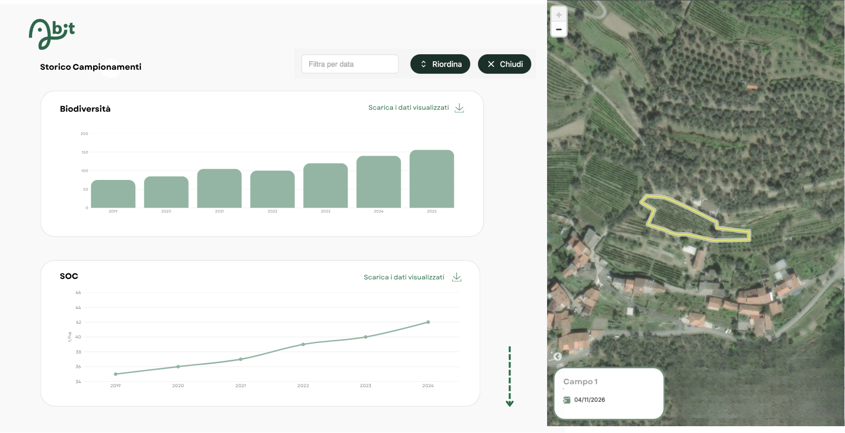Click the SOC chart download arrow icon
The height and width of the screenshot is (433, 845).
click(x=456, y=277)
